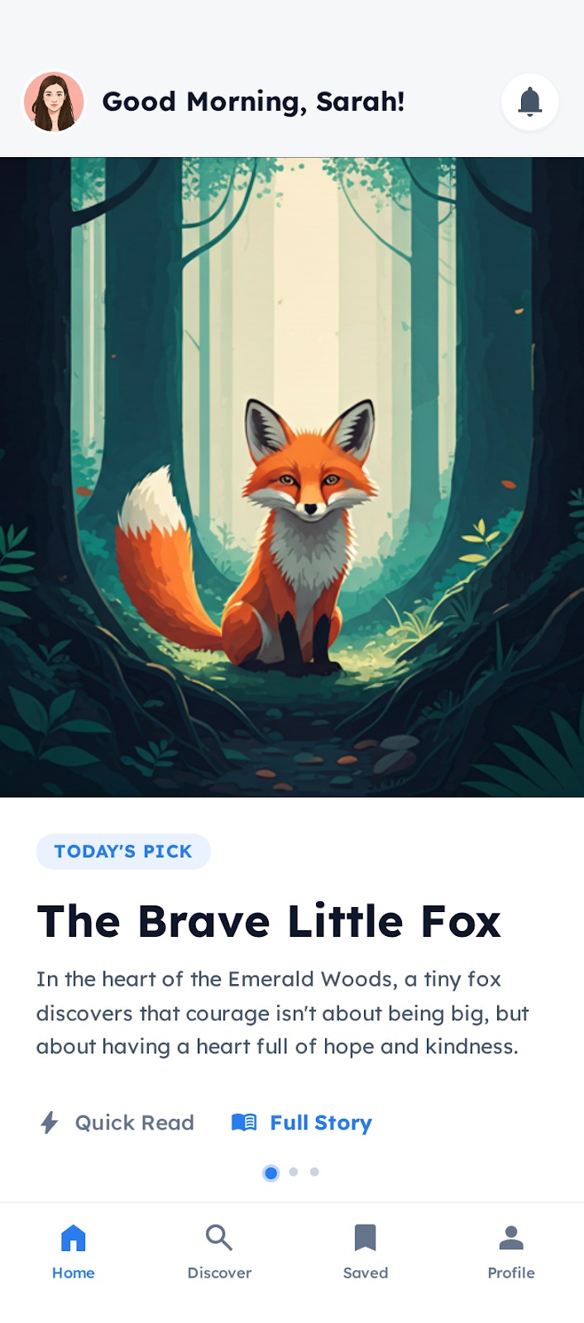Open the Full Story link
This screenshot has height=1323, width=584.
tap(302, 1122)
